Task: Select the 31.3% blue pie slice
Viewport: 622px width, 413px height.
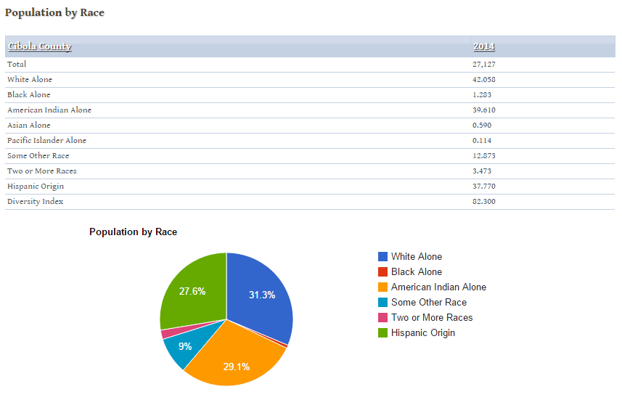Action: pos(261,294)
